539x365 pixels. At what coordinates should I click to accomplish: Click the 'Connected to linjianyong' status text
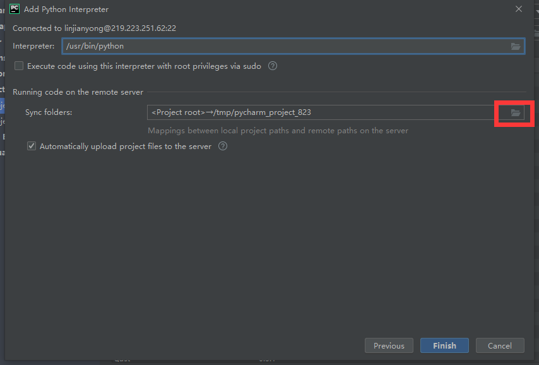94,28
